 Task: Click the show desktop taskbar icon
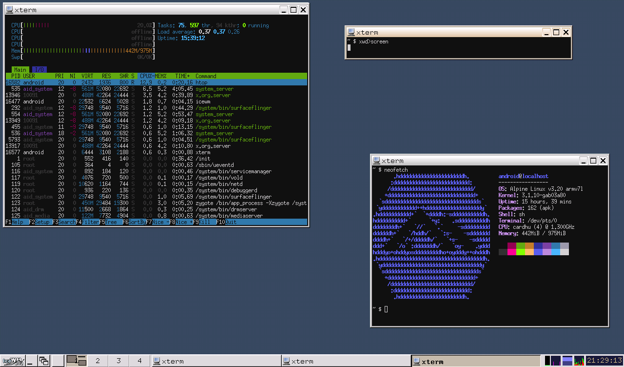30,361
